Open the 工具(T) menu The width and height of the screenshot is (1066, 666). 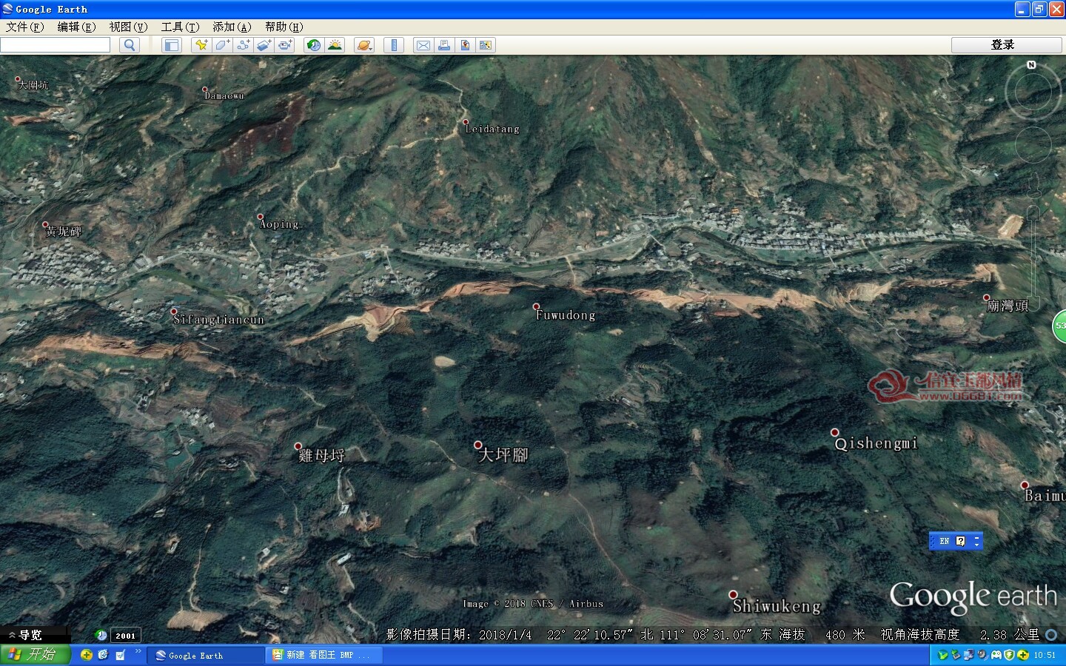[181, 27]
